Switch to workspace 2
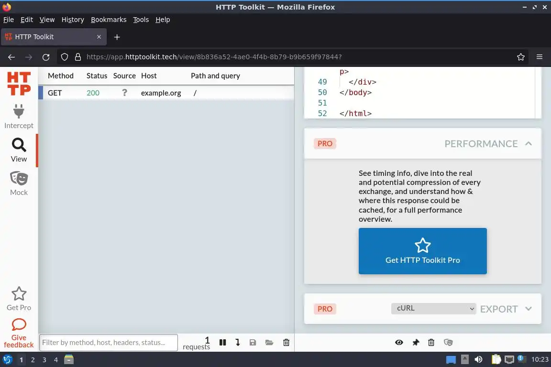551x367 pixels. pyautogui.click(x=33, y=360)
